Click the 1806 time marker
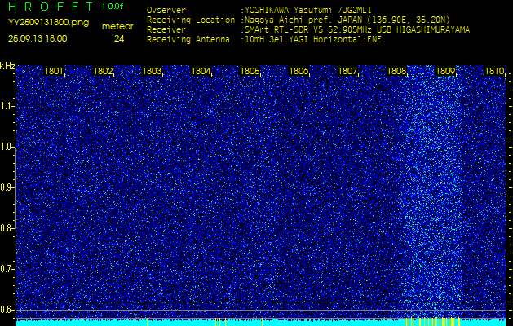Image resolution: width=513 pixels, height=326 pixels. click(x=299, y=72)
